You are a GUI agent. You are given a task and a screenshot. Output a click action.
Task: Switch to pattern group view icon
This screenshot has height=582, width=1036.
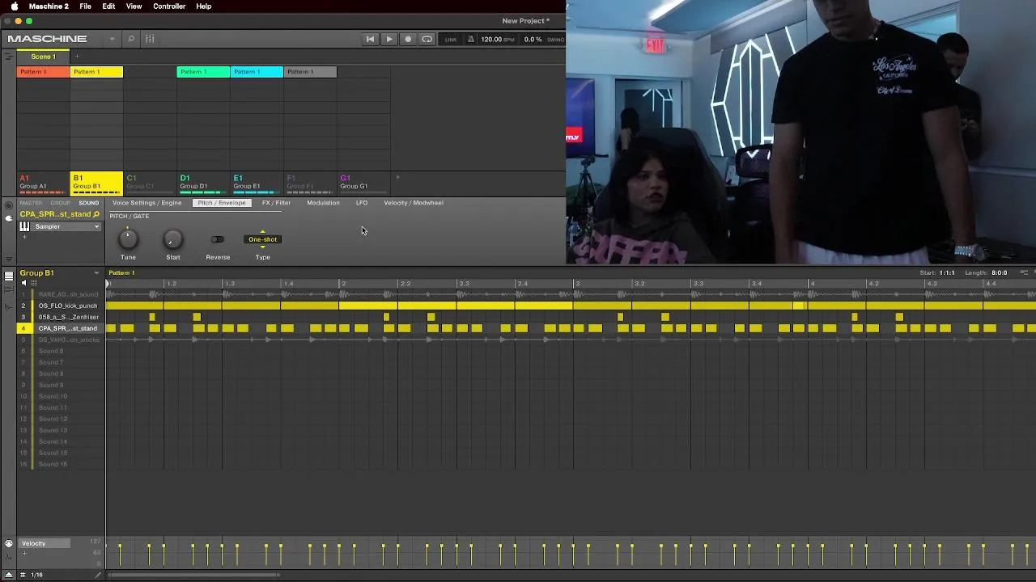[9, 276]
